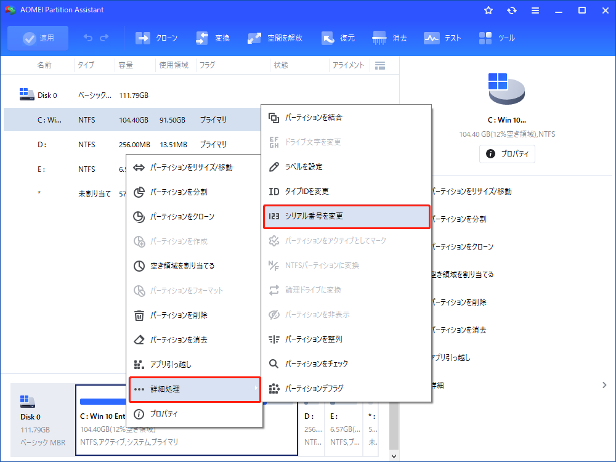Viewport: 616px width, 462px height.
Task: Click Allocate Free Space in right panel
Action: pos(463,275)
